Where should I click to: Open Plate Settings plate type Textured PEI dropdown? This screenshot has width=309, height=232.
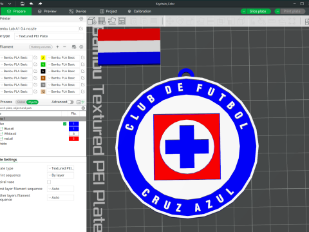[x=61, y=168]
